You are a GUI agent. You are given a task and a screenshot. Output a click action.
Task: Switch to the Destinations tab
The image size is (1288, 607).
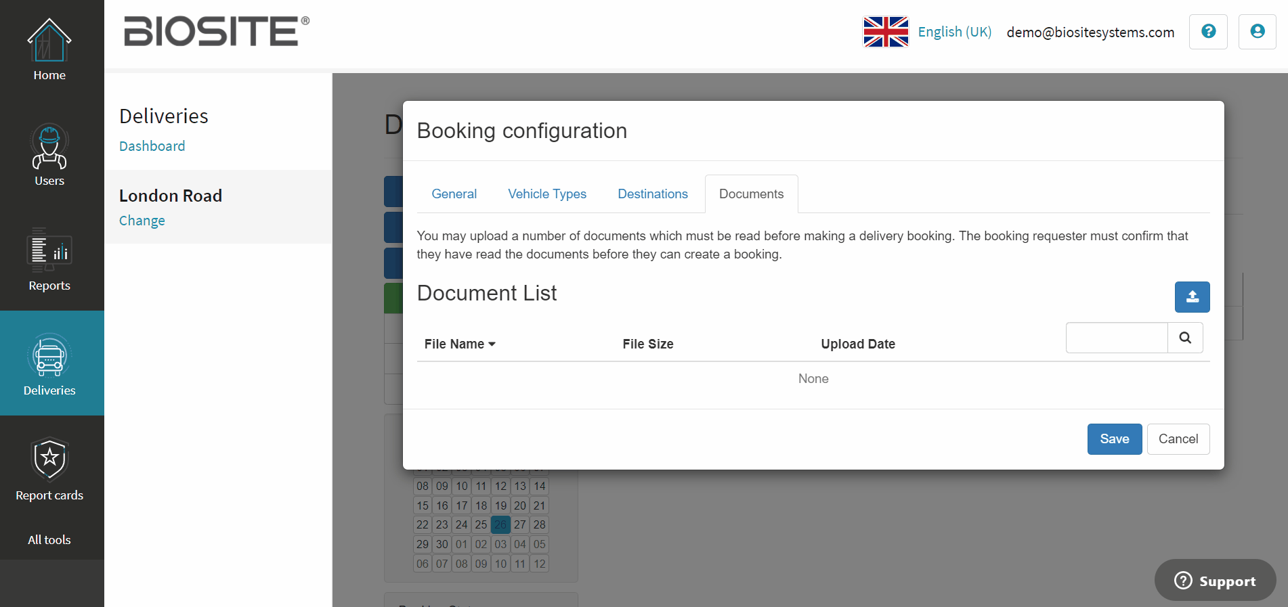click(653, 194)
